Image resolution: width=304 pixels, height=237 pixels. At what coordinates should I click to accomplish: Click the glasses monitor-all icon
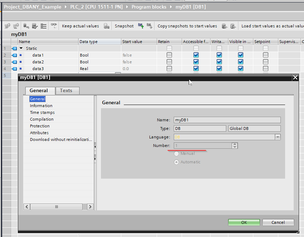[x=54, y=26]
